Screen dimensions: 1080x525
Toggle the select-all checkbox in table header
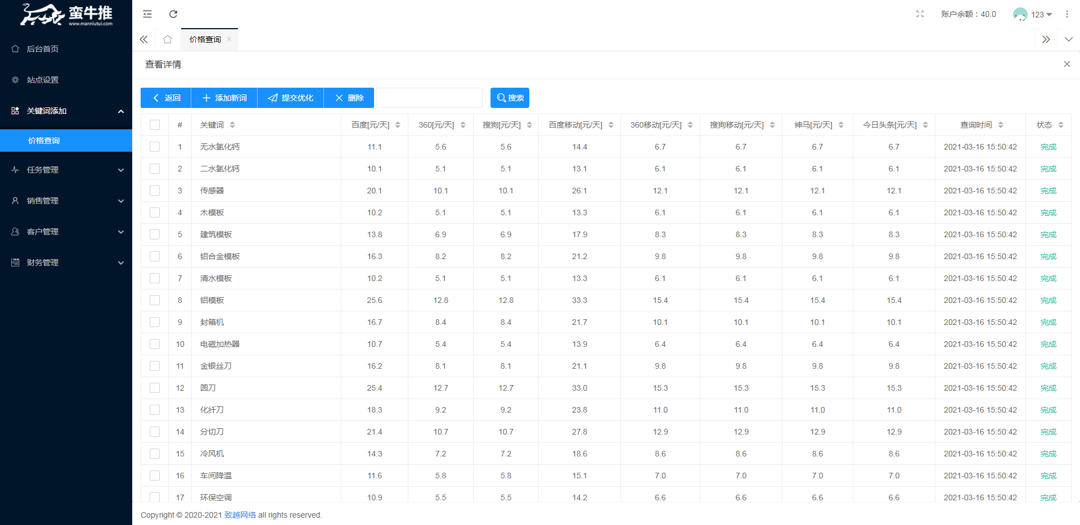point(155,125)
